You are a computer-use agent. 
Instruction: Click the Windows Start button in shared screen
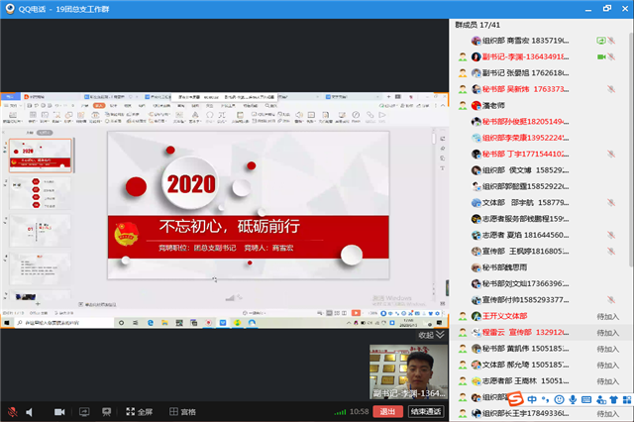coord(5,324)
